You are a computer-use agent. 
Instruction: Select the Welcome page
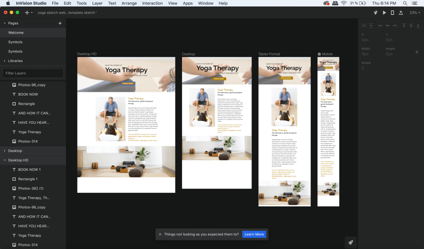click(16, 33)
